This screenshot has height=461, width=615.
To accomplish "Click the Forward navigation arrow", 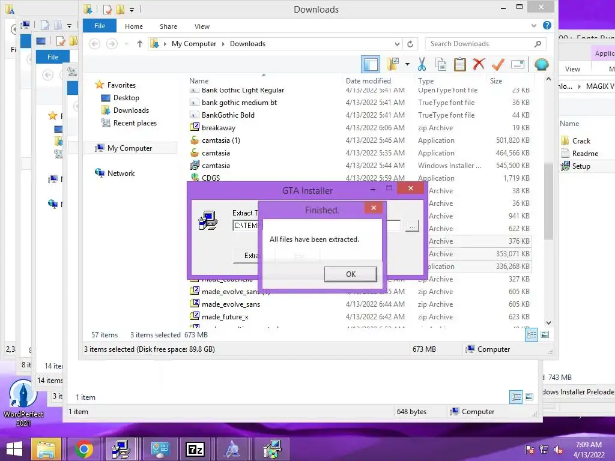I will (112, 43).
